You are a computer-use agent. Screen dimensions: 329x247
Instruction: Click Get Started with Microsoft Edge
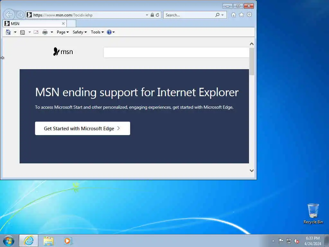(x=83, y=128)
